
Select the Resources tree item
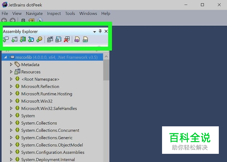click(31, 72)
